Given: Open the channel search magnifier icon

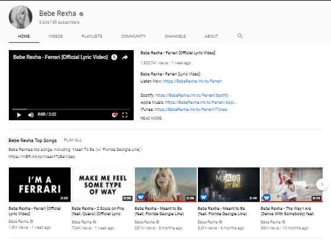Looking at the screenshot, I should 240,36.
